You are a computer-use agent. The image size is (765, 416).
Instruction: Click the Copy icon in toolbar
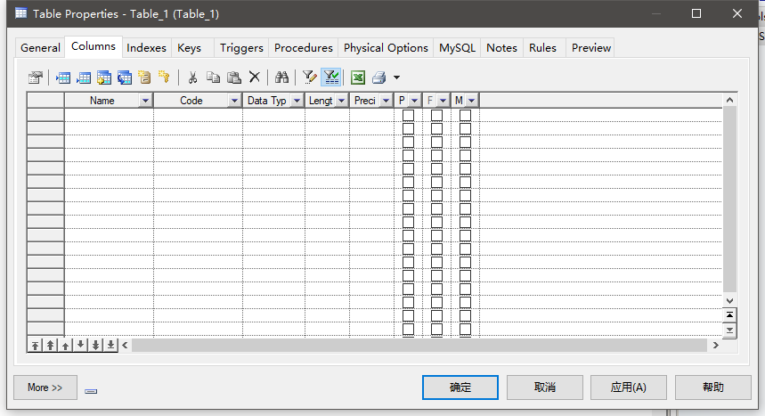coord(213,77)
